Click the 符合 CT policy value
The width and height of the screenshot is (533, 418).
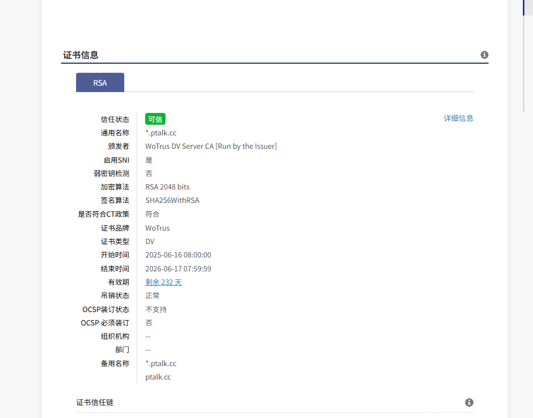[x=152, y=214]
